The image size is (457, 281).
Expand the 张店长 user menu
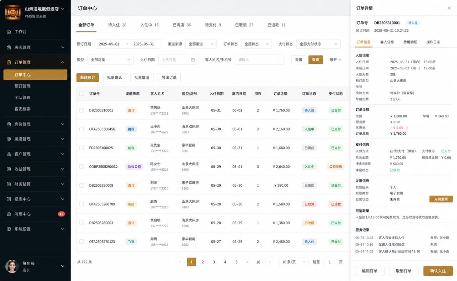point(63,266)
